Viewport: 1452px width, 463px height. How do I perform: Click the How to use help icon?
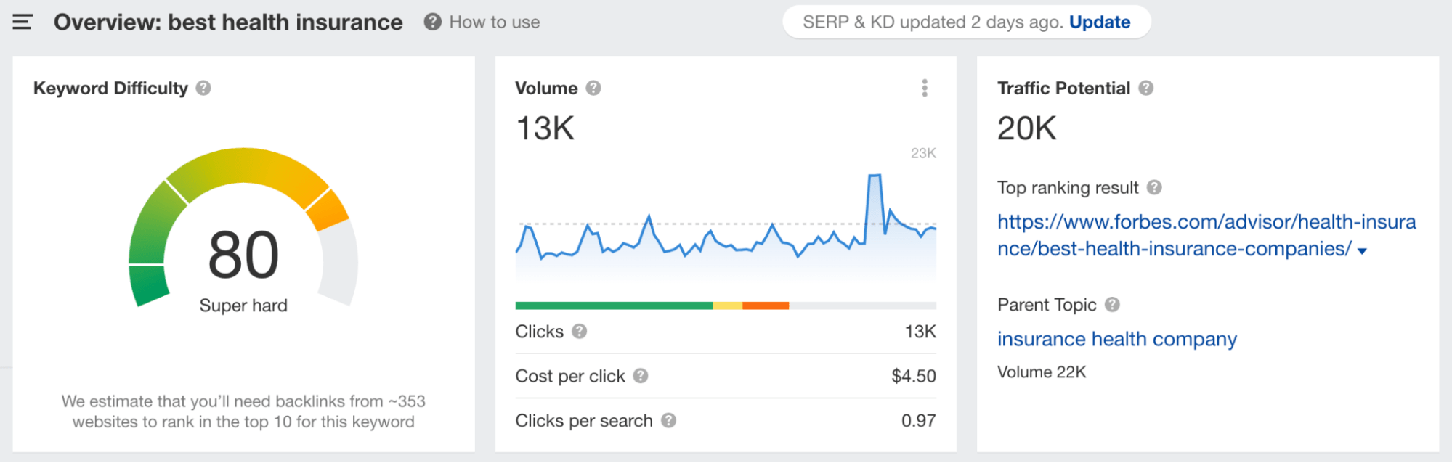(433, 22)
